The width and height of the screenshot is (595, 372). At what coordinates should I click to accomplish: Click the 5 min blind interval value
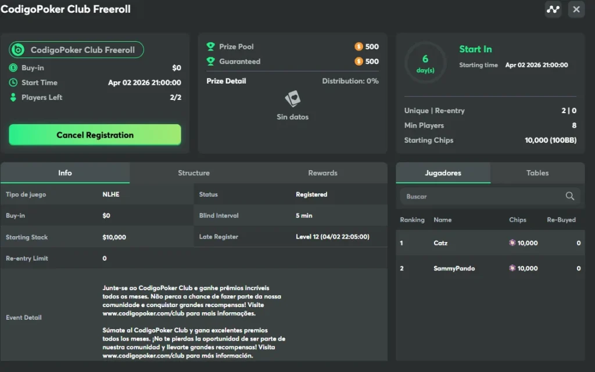click(304, 215)
